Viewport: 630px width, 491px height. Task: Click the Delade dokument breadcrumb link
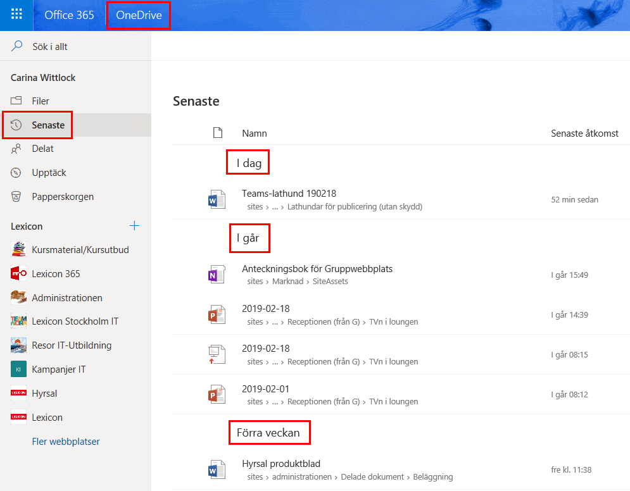tap(372, 477)
